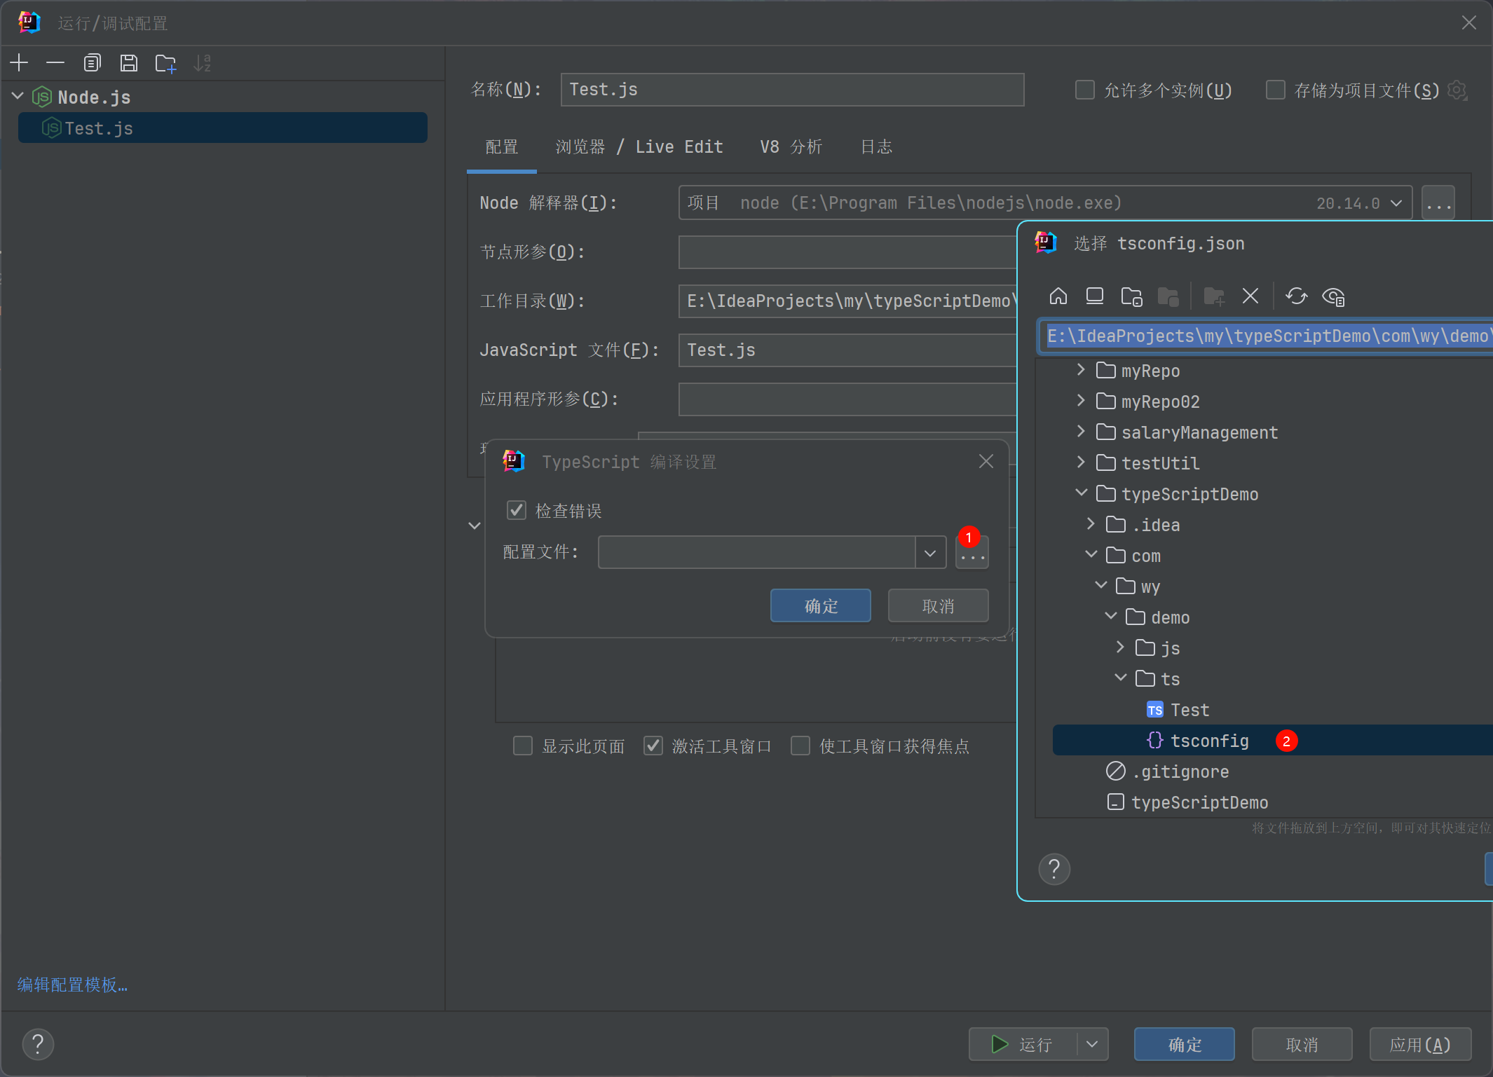The image size is (1493, 1077).
Task: Click 确定 in Run/Debug configurations dialog
Action: click(1185, 1044)
